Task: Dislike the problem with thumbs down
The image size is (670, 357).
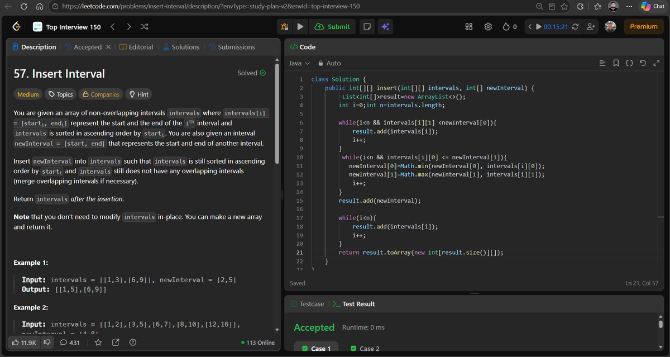Action: pyautogui.click(x=47, y=342)
